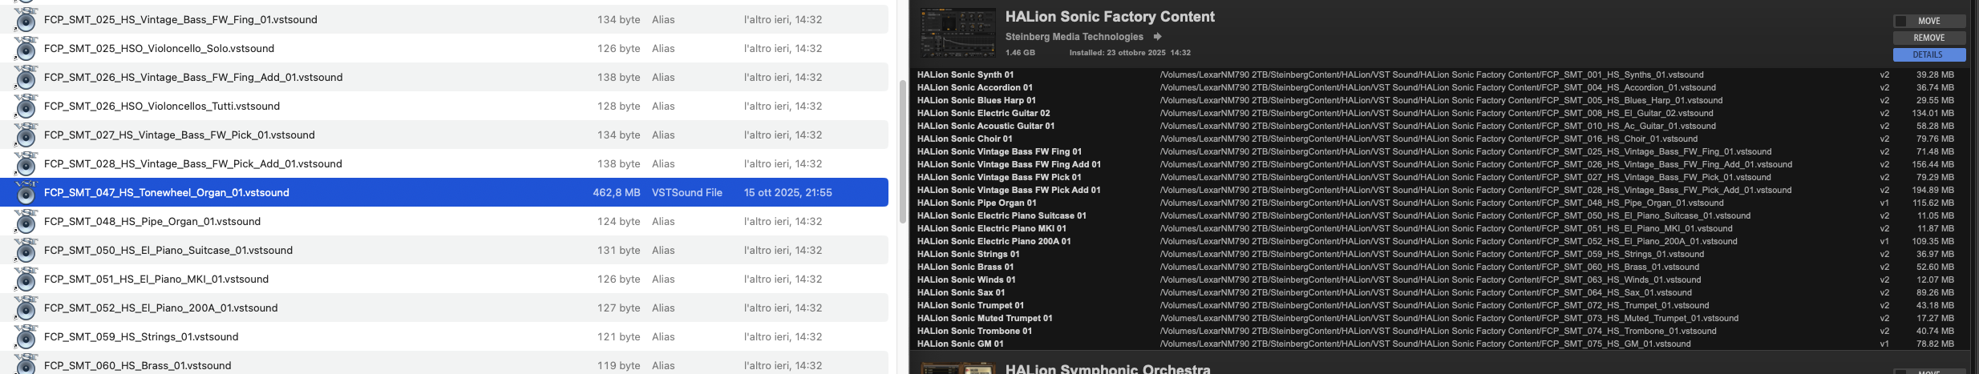
Task: Select the HALion Sonic Strings 01 entry
Action: coord(969,254)
